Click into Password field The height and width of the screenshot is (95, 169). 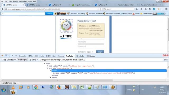click(91, 46)
